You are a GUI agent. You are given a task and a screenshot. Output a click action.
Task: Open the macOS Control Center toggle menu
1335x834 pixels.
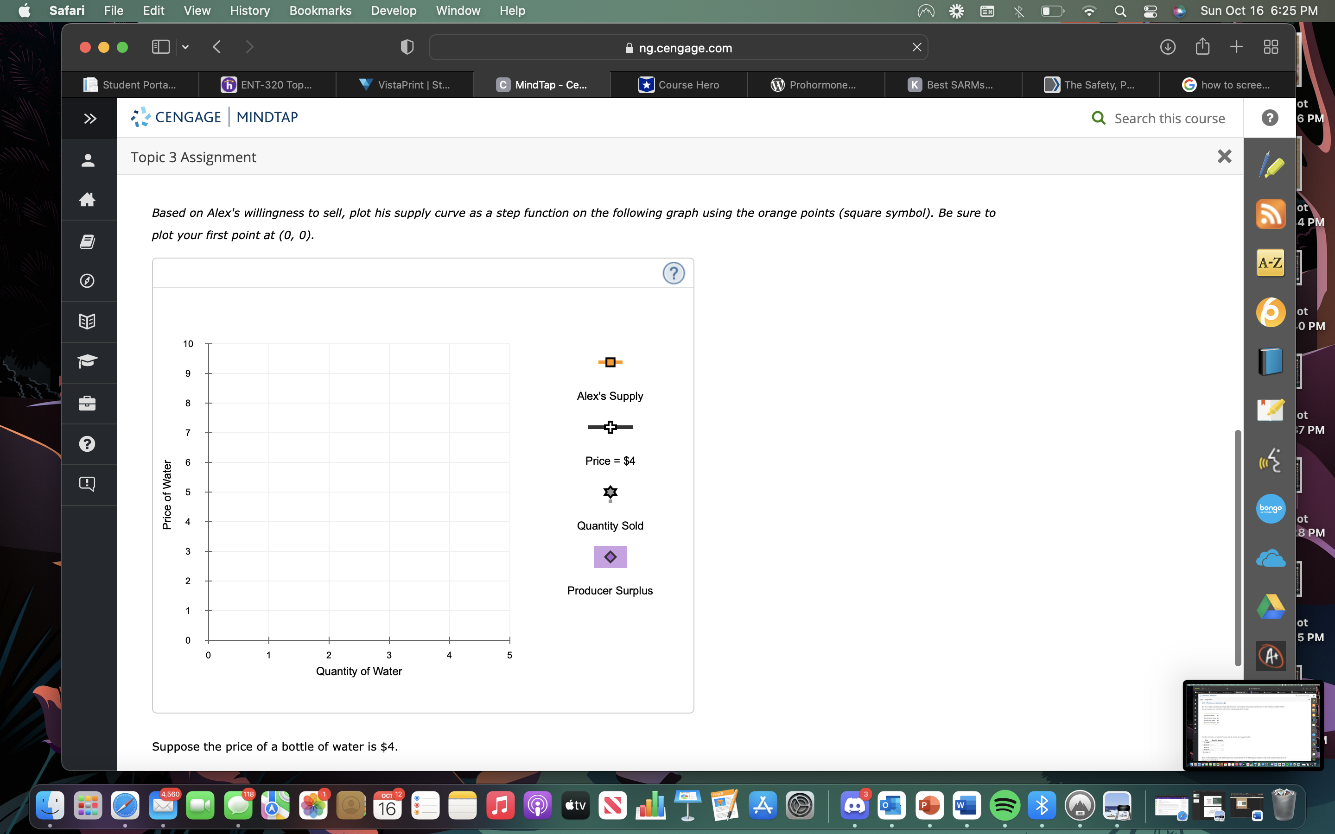click(1150, 11)
